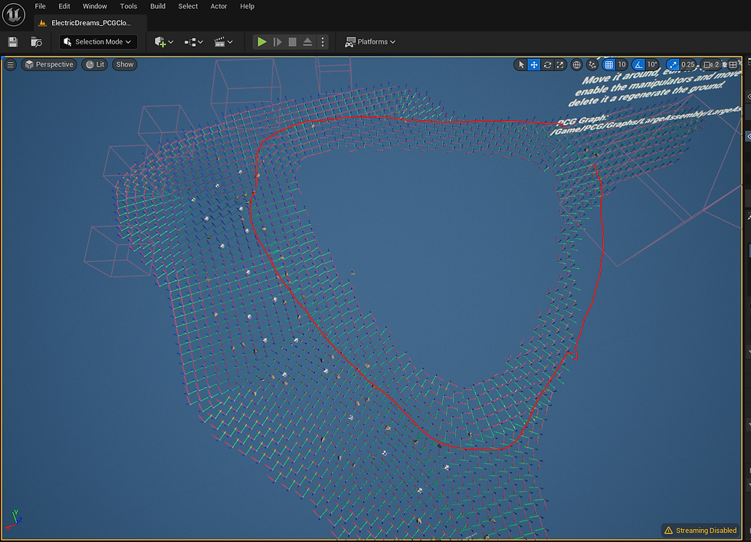751x542 pixels.
Task: Open the Help menu
Action: pyautogui.click(x=247, y=6)
